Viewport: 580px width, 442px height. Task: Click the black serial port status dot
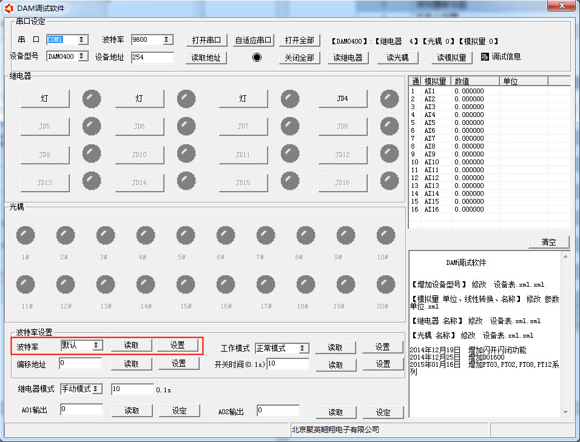coord(257,58)
